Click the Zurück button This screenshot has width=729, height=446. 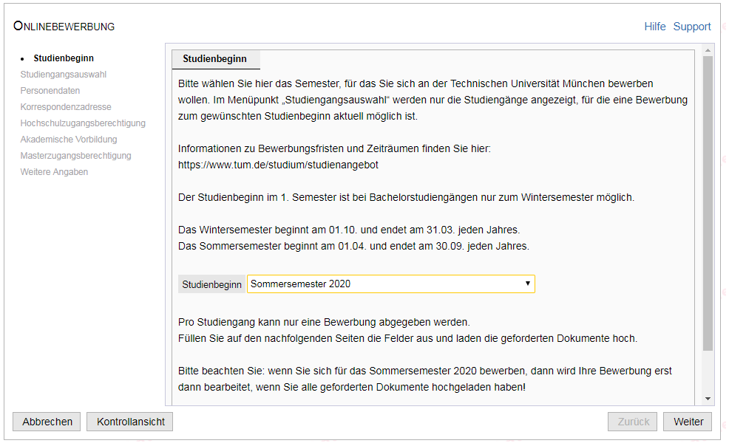[x=633, y=422]
